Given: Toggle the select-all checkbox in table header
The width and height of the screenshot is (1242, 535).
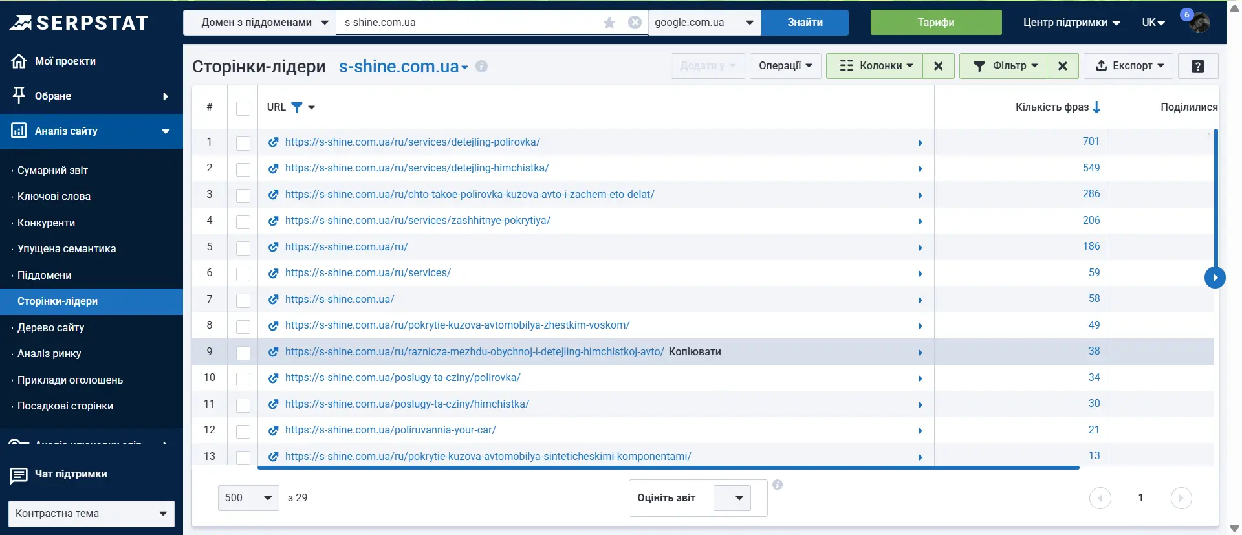Looking at the screenshot, I should 243,108.
